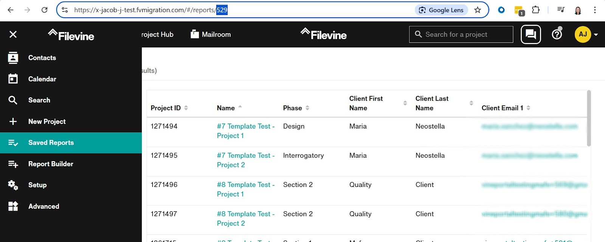Click project ID 1271497 cell
The image size is (605, 242).
(164, 214)
